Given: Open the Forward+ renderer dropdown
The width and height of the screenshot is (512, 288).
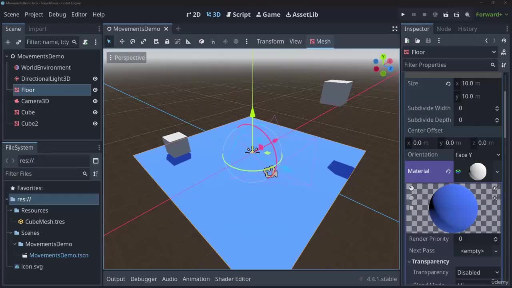Looking at the screenshot, I should (492, 14).
